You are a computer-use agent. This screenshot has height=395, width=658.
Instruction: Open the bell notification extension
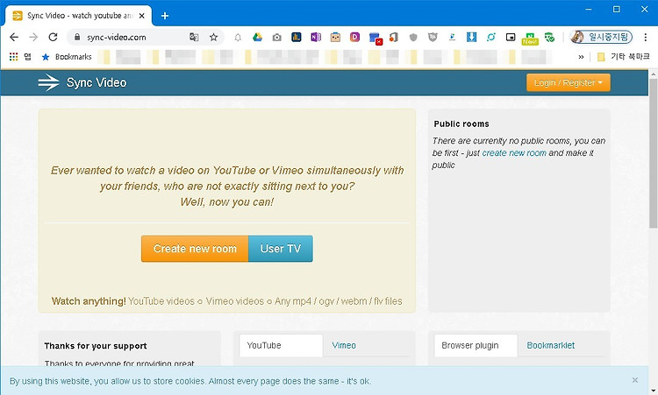coord(238,38)
